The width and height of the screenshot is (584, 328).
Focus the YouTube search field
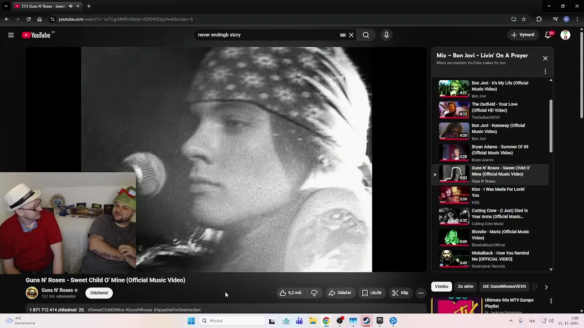pyautogui.click(x=267, y=35)
